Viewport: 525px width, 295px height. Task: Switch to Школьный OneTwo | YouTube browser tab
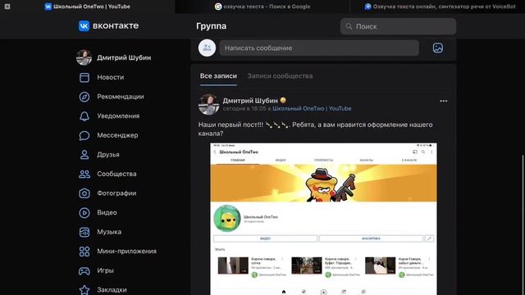pos(88,7)
